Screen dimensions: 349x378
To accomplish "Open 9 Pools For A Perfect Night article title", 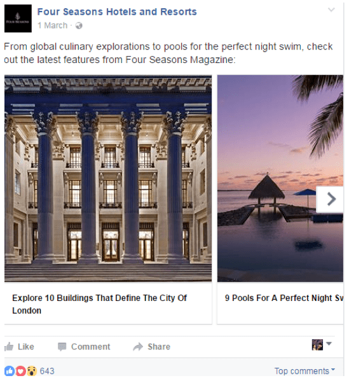I will click(284, 298).
